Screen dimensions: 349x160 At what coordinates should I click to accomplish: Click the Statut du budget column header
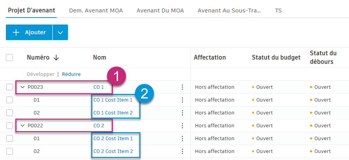276,58
